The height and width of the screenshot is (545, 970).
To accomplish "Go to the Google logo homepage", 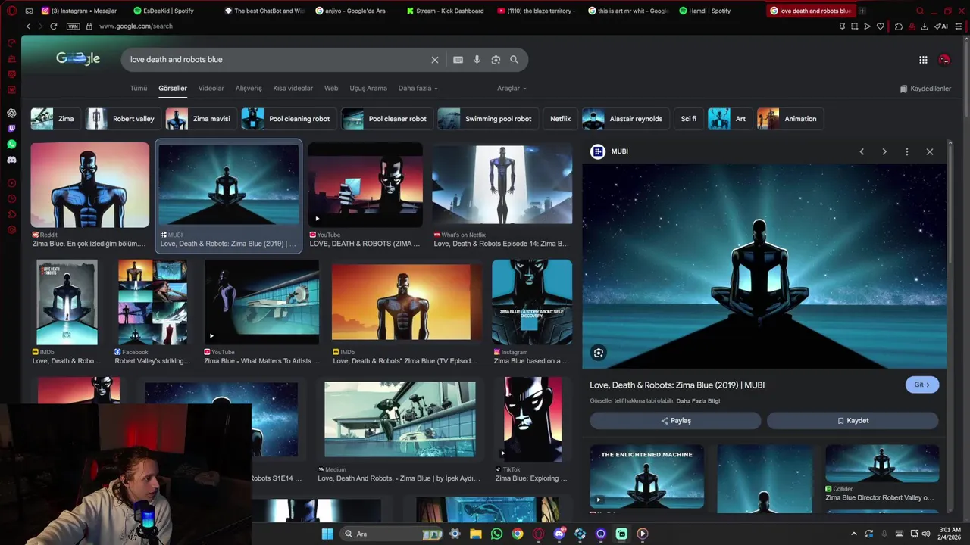I will pyautogui.click(x=78, y=59).
